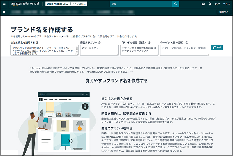Show help for ブランドの個性
This screenshot has width=233, height=156.
(149, 43)
